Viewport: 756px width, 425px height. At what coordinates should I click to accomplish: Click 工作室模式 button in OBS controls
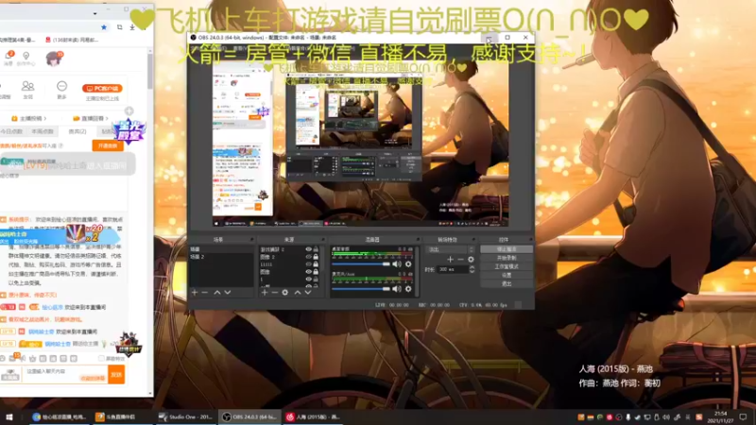coord(507,266)
